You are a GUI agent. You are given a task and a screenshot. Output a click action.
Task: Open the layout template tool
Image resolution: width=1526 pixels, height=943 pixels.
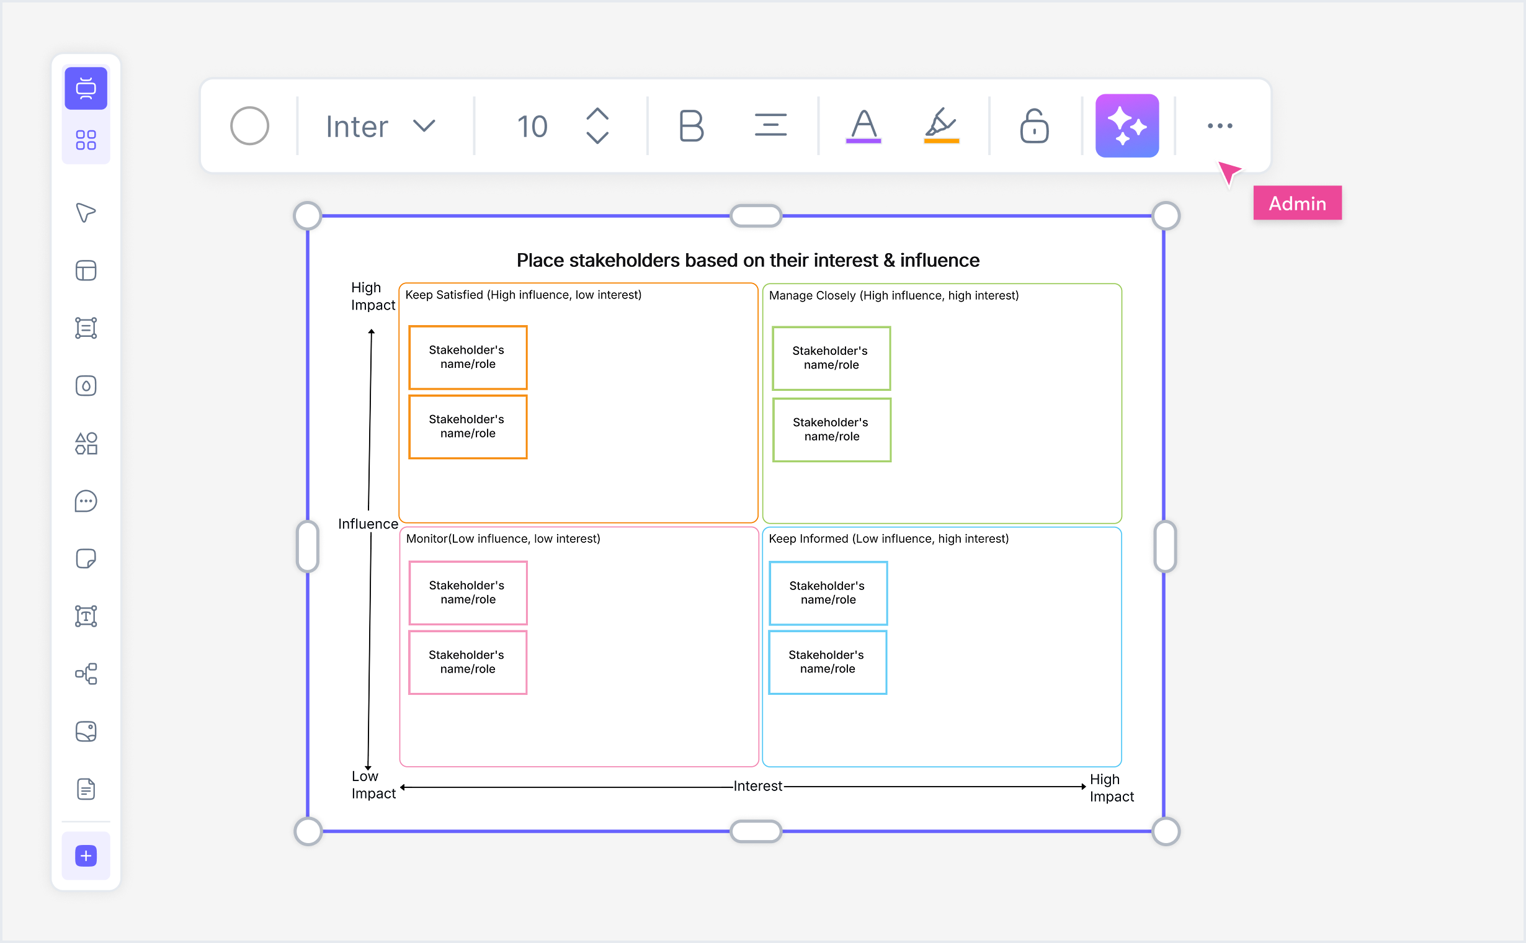coord(86,270)
